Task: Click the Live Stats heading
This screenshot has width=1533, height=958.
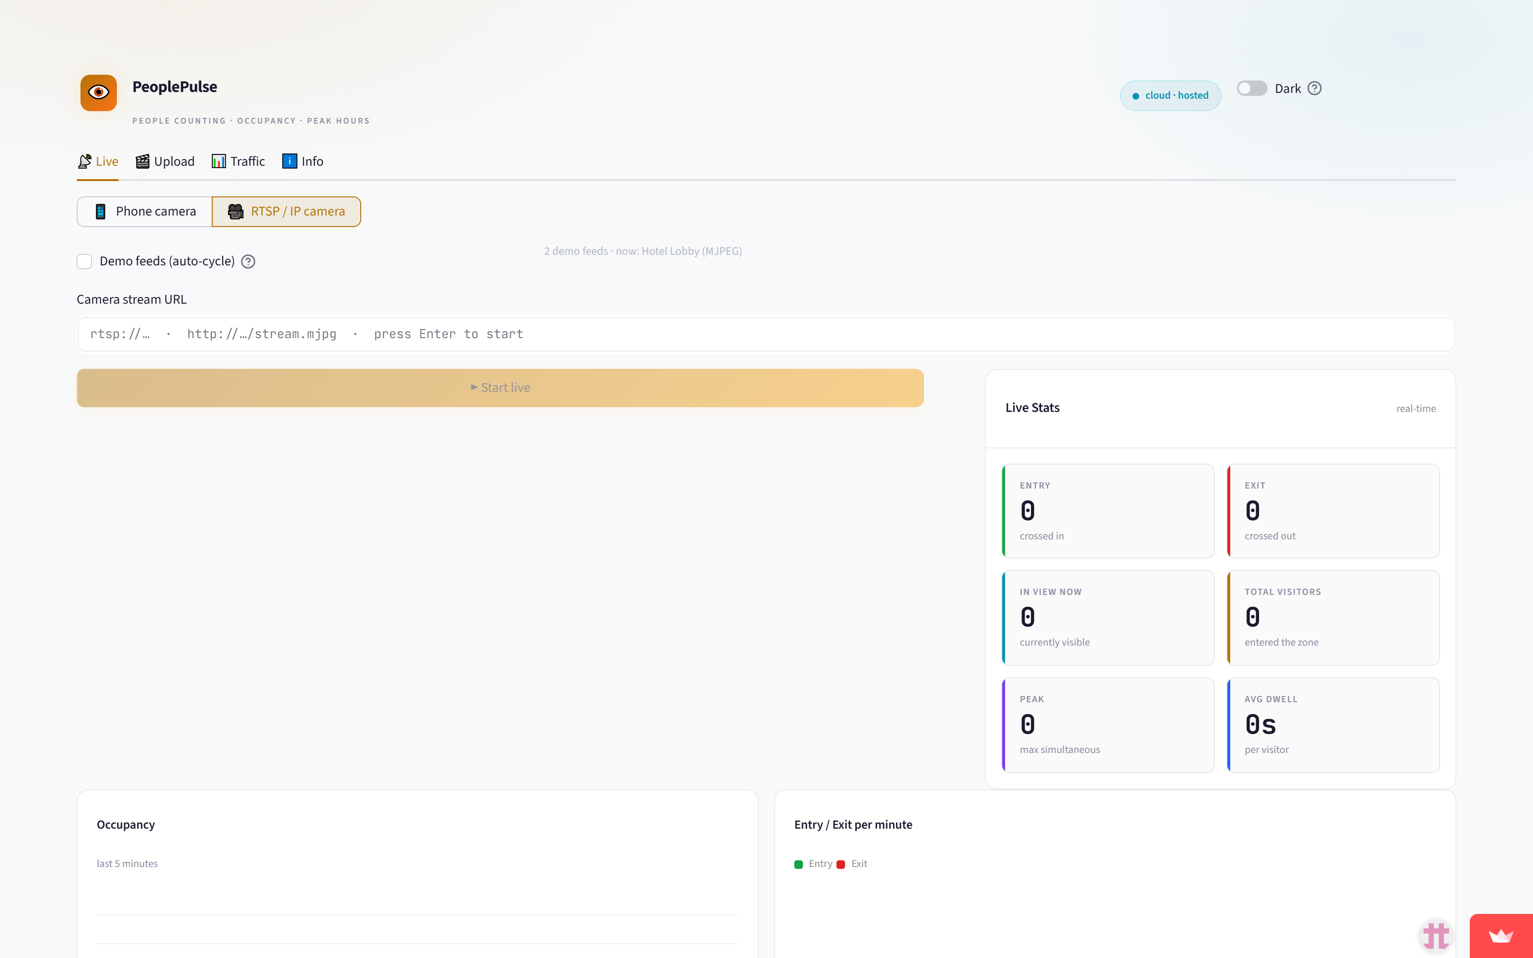Action: click(1032, 408)
